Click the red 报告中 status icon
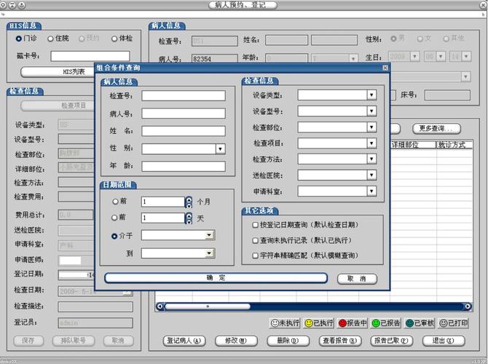This screenshot has height=364, width=488. [x=353, y=323]
